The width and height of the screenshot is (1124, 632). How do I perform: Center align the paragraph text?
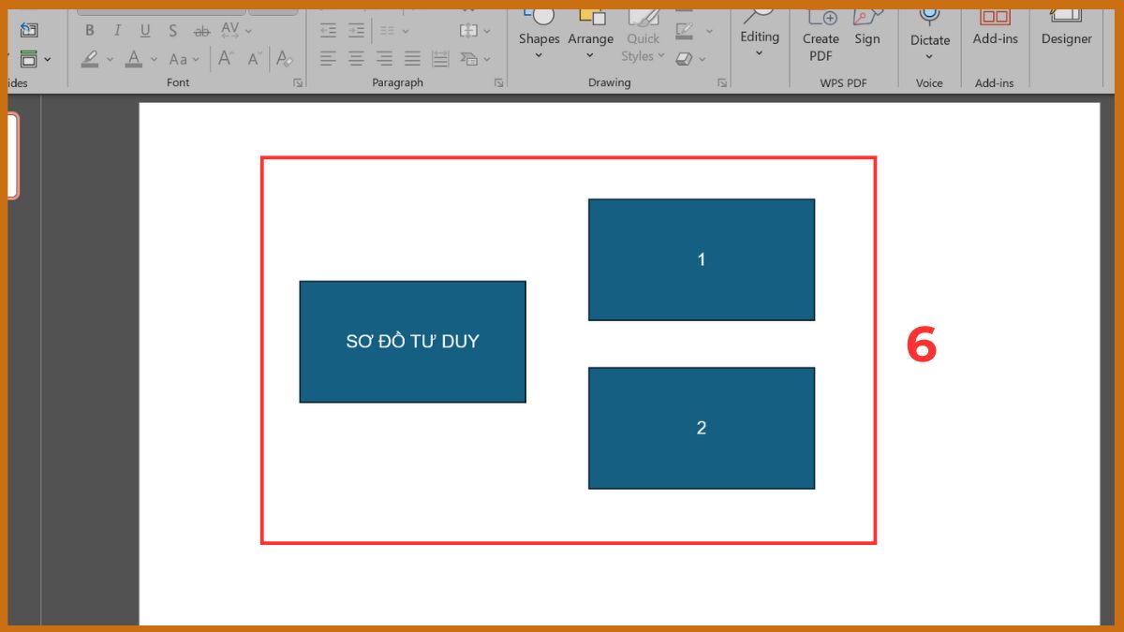(356, 59)
